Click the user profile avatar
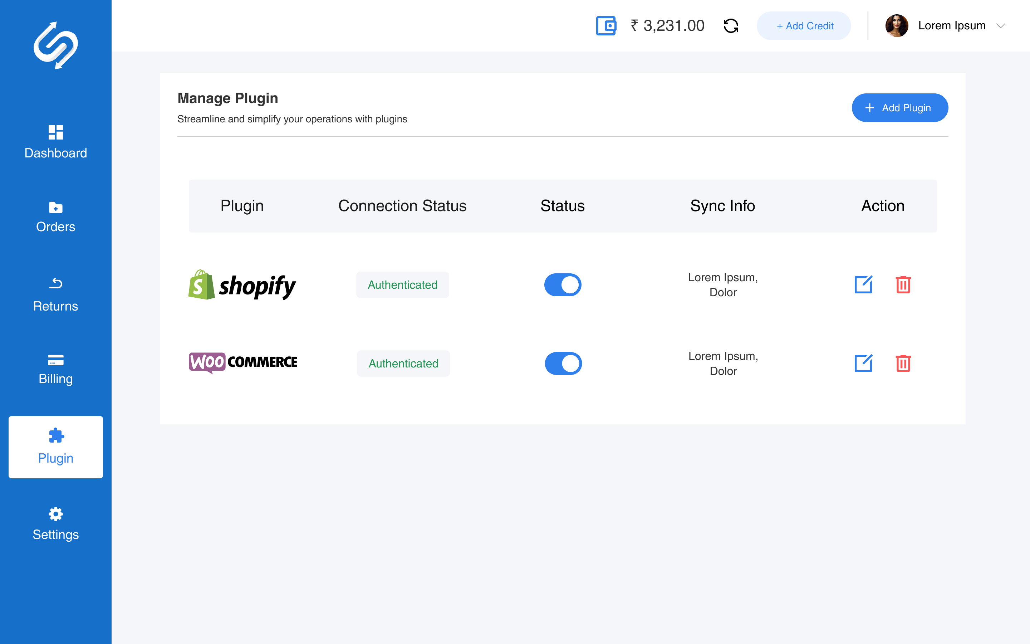1030x644 pixels. (897, 25)
